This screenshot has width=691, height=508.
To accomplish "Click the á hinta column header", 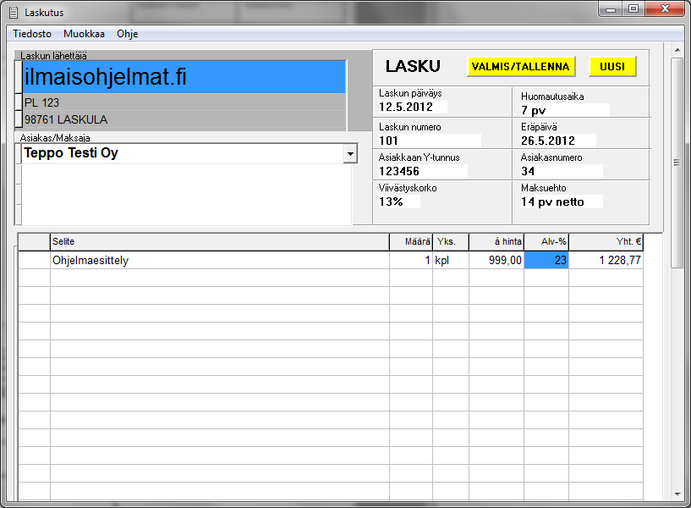I will [x=496, y=241].
